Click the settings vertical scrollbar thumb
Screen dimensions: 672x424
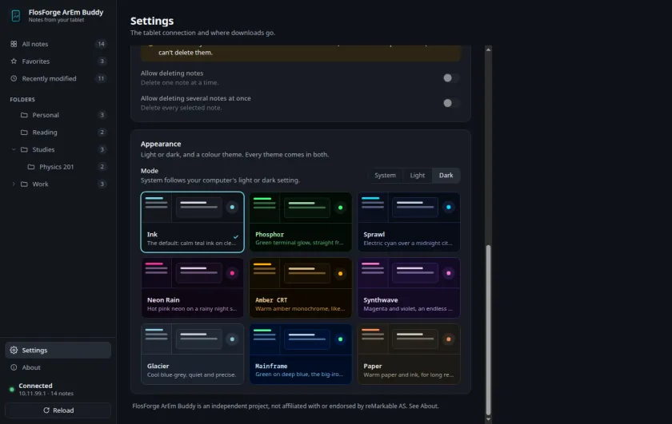[488, 330]
